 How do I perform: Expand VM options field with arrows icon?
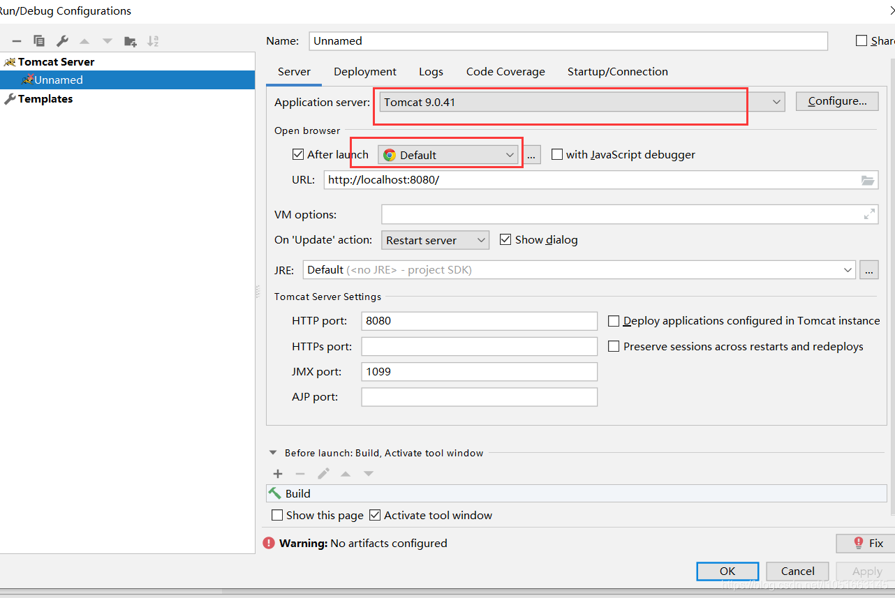(x=869, y=214)
